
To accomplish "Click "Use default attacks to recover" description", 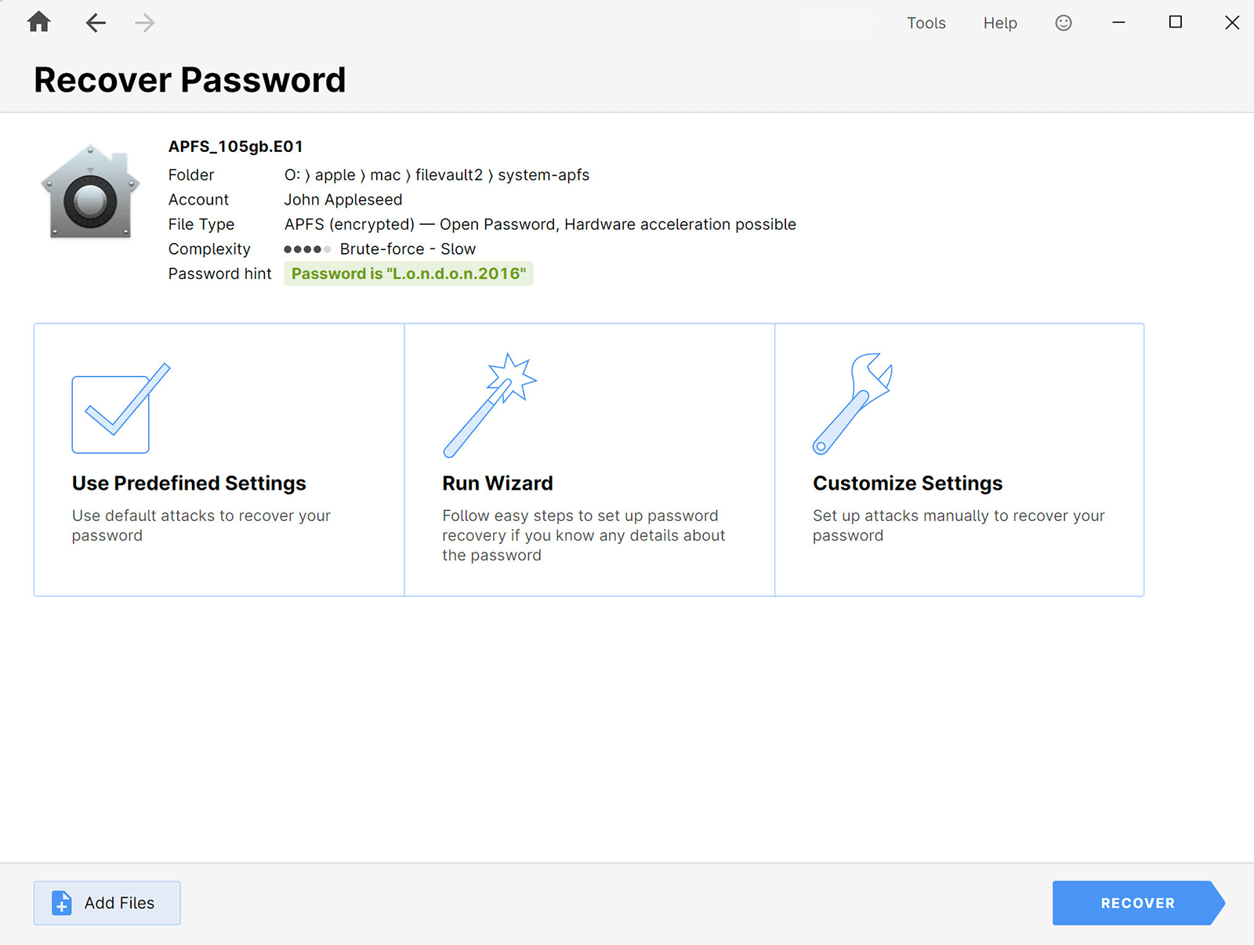I will point(201,526).
